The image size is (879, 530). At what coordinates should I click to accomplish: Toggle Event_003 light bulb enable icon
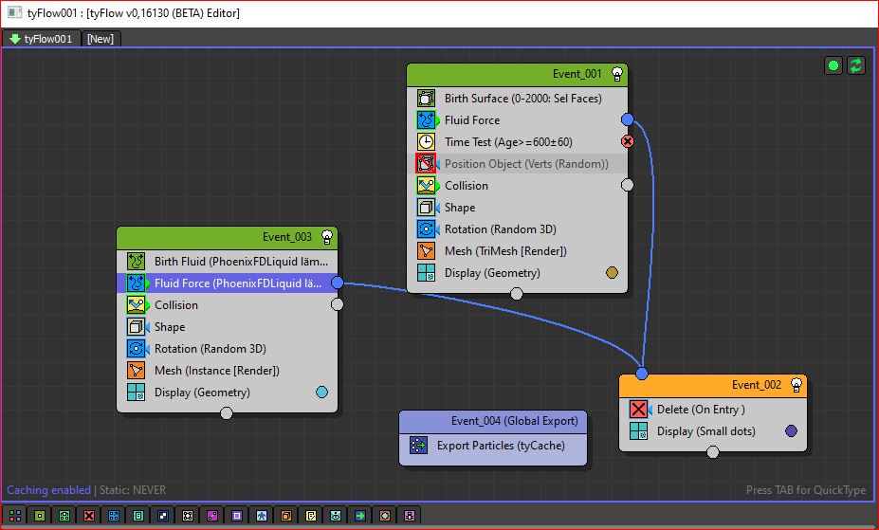point(327,237)
